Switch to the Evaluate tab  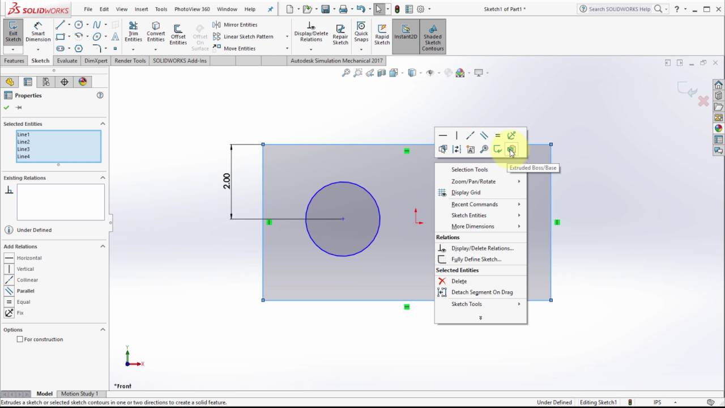(x=67, y=60)
